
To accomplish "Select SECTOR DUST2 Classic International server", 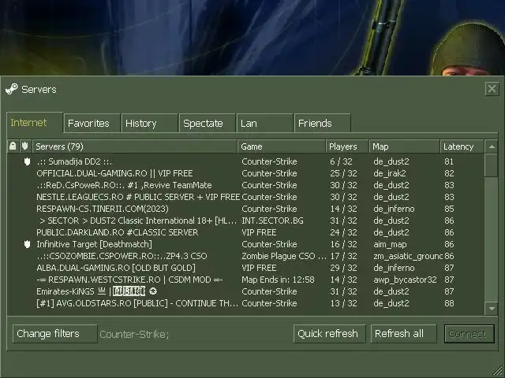I will pos(245,220).
